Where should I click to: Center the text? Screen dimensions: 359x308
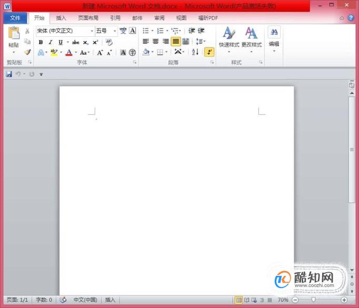click(x=156, y=42)
